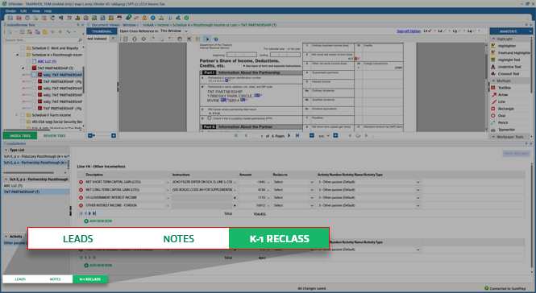536x293 pixels.
Task: Select the THUMBNAIL tab button
Action: pyautogui.click(x=102, y=31)
